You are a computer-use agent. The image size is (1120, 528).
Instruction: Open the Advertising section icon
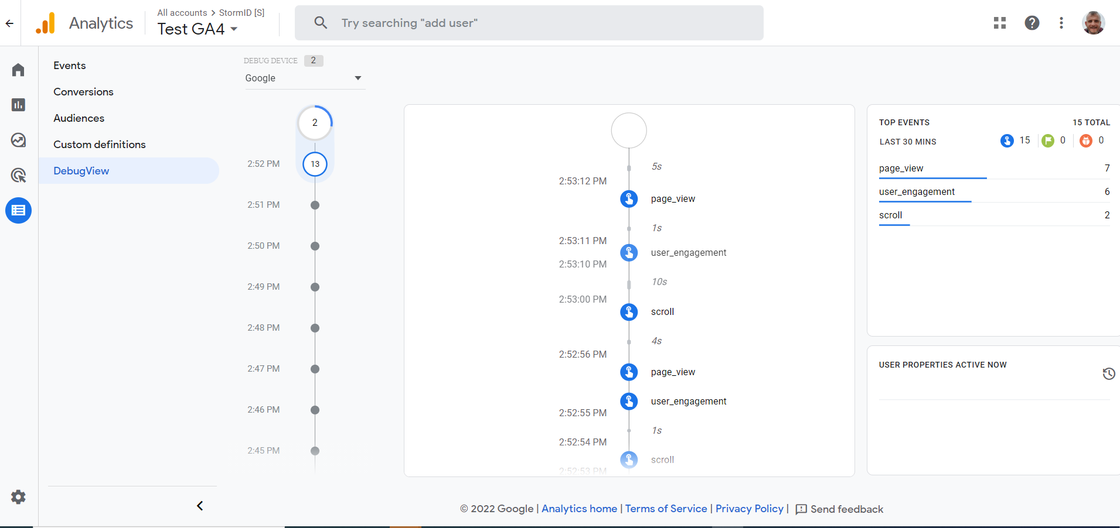[18, 175]
